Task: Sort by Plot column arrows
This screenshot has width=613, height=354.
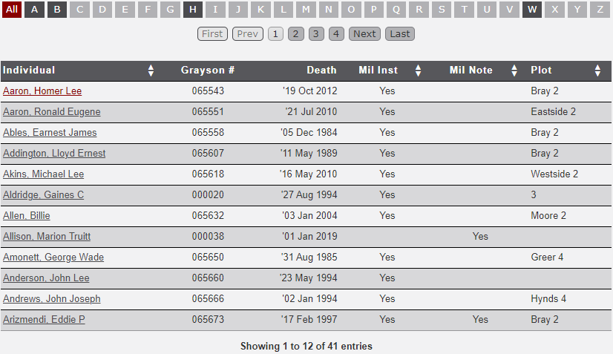Action: 597,71
